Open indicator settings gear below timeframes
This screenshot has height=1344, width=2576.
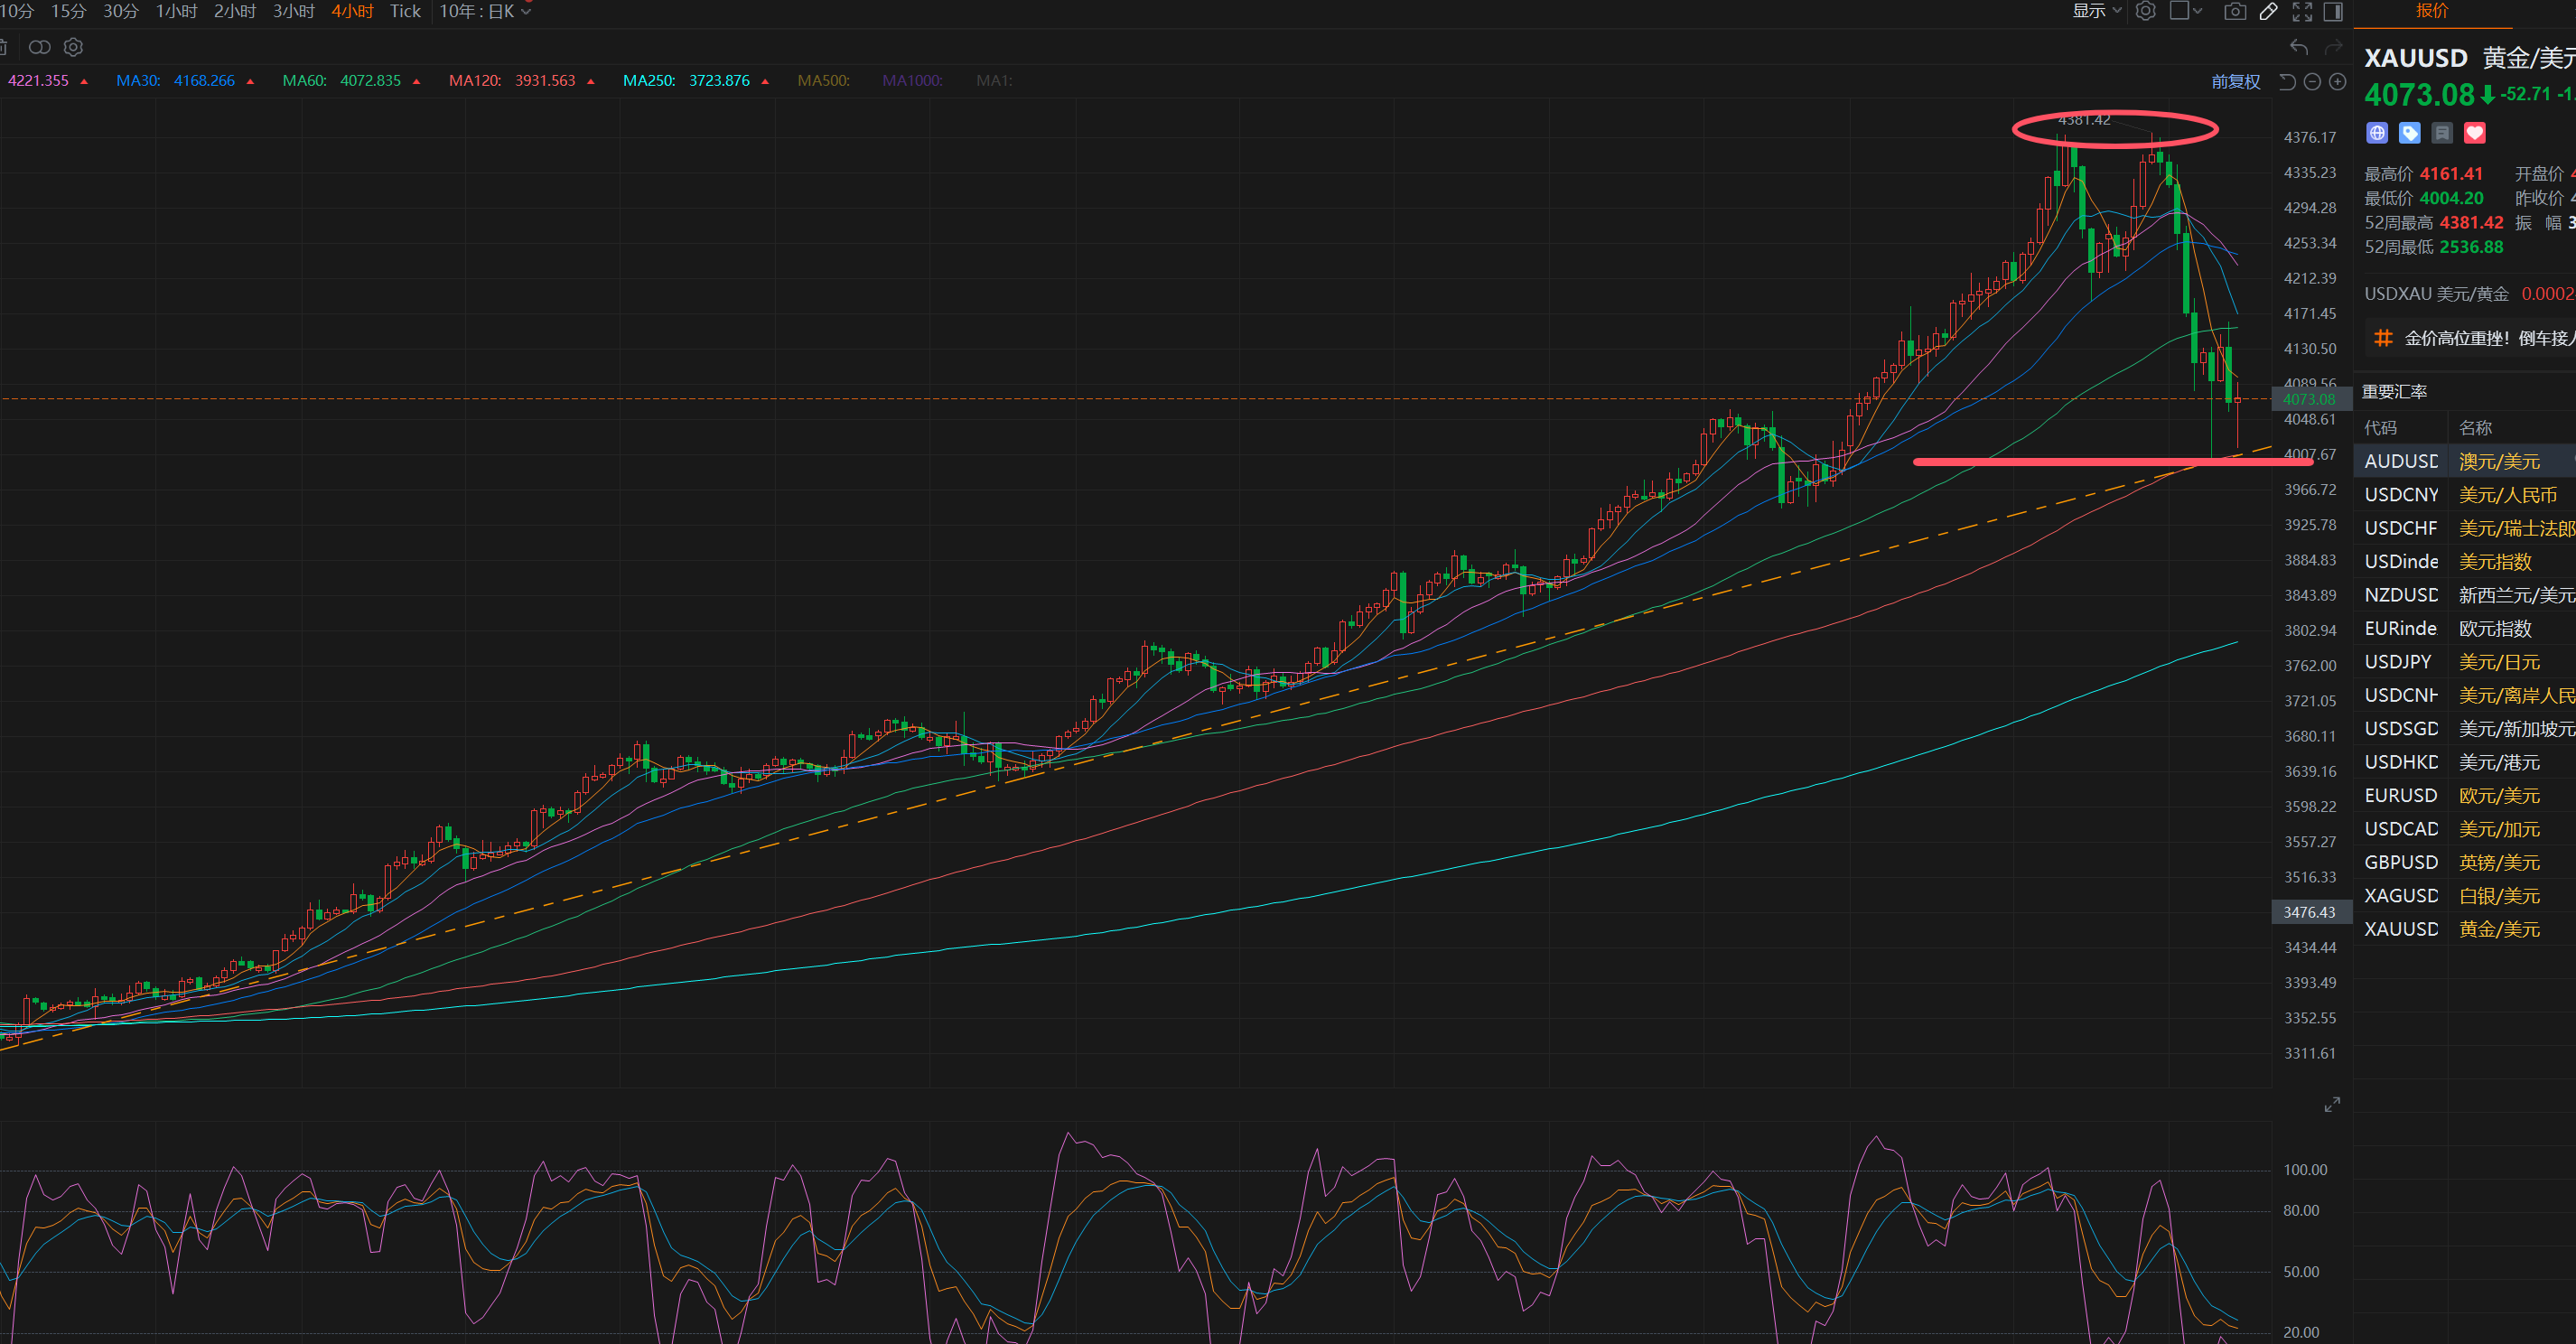(x=73, y=47)
